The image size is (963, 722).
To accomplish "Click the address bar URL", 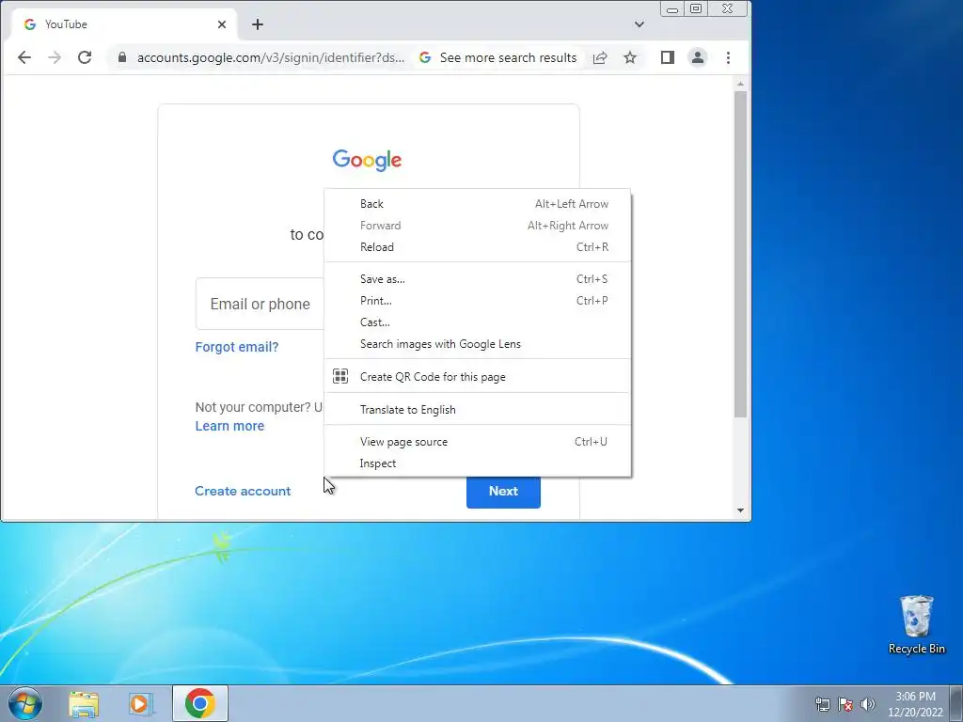I will 271,57.
